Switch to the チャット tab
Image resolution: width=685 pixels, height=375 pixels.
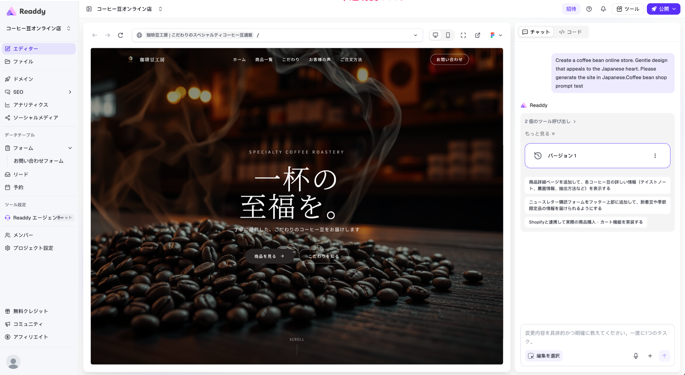[536, 32]
